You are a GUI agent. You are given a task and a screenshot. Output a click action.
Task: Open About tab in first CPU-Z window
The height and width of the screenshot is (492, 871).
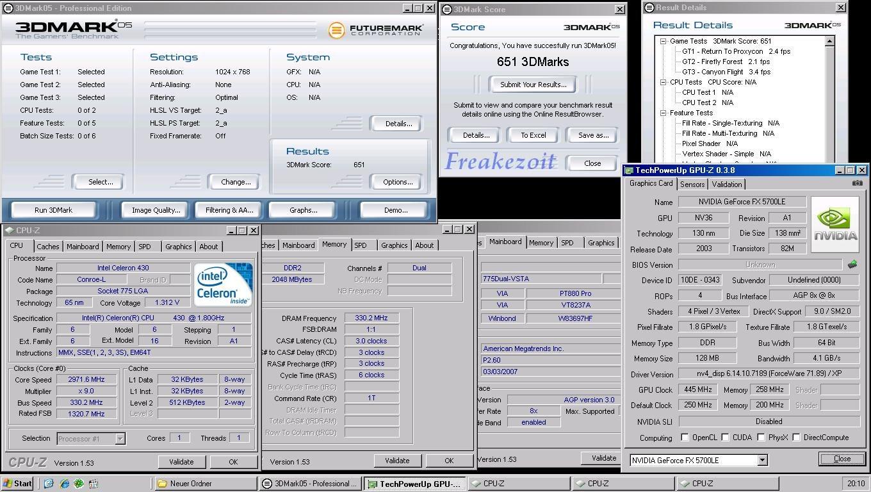tap(208, 247)
